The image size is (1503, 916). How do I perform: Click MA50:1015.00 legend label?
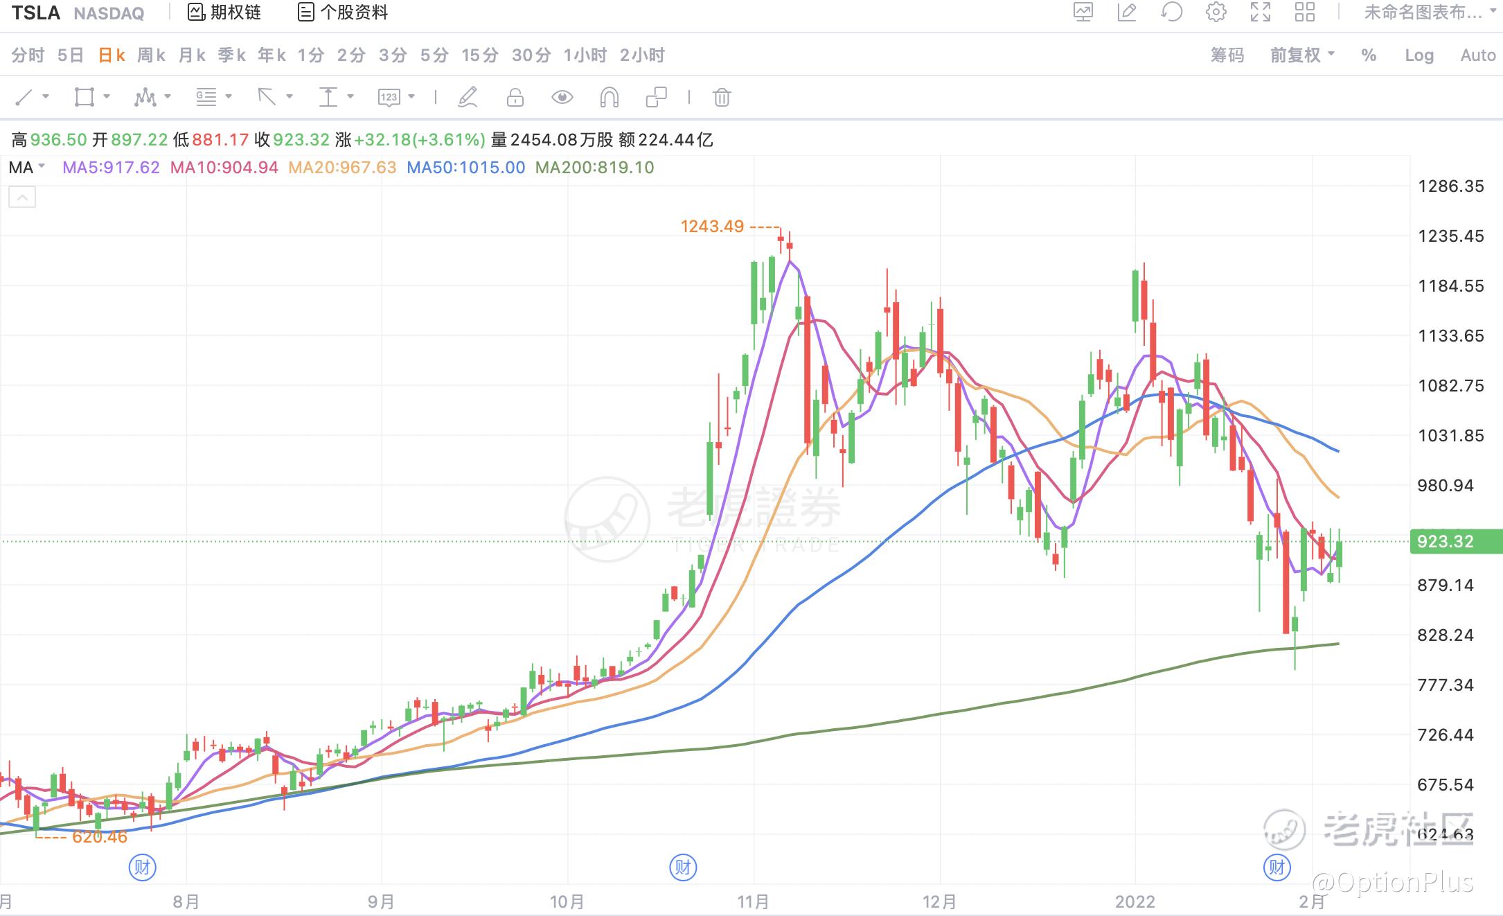(466, 168)
